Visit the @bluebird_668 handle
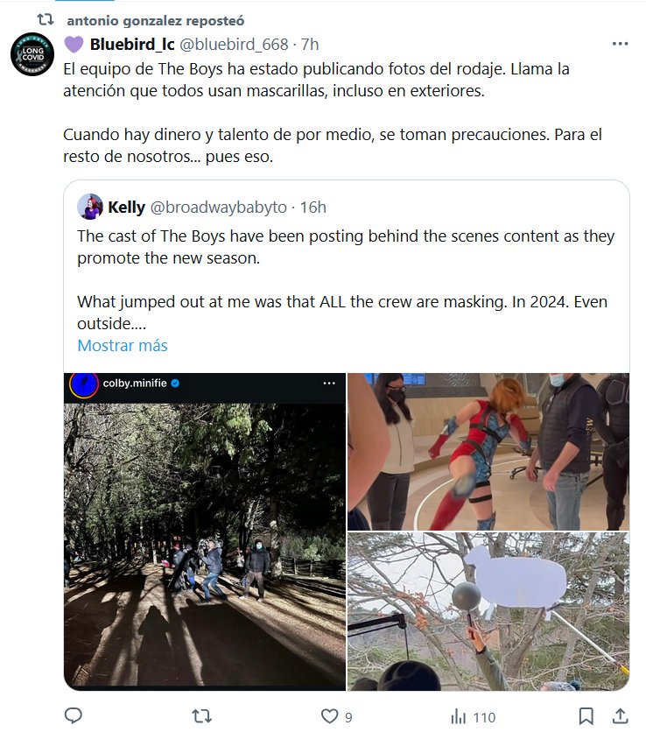Screen dimensions: 646x739 click(234, 44)
